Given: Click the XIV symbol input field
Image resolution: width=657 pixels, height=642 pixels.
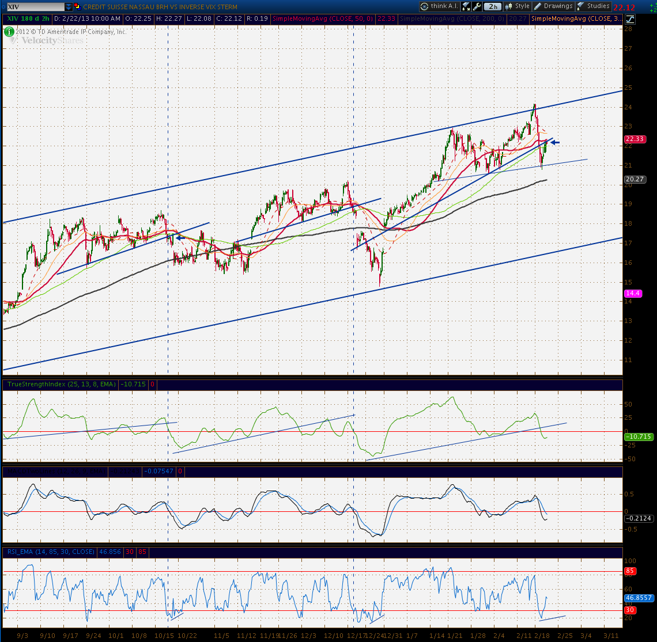Looking at the screenshot, I should [x=35, y=7].
